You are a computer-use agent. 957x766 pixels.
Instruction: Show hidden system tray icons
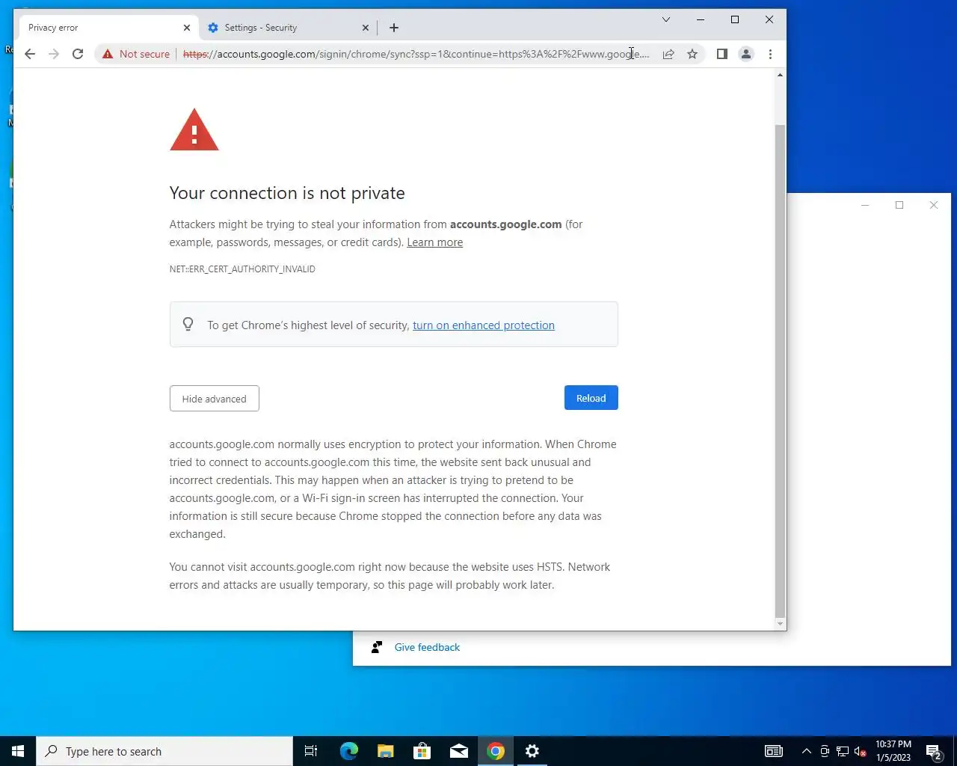point(807,751)
